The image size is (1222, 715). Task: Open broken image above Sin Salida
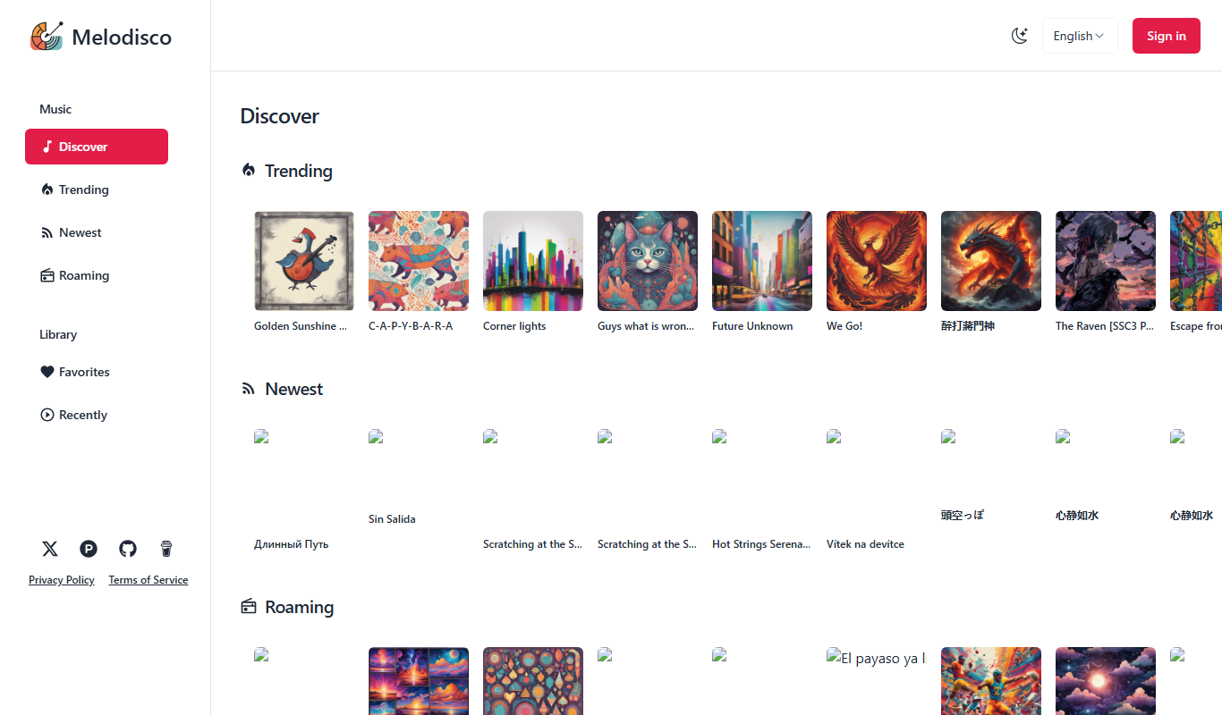pos(376,436)
